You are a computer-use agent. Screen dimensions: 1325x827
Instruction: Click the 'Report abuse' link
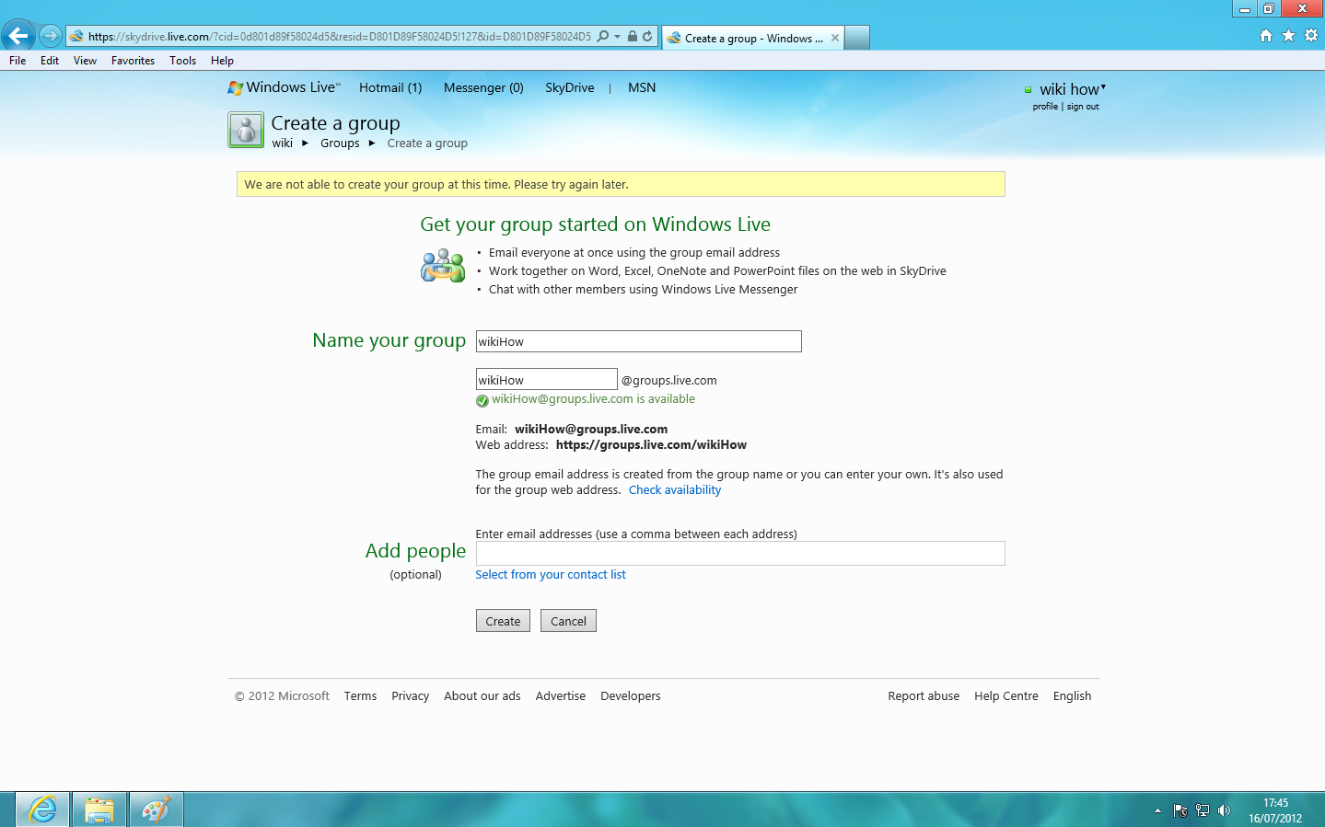pos(924,695)
